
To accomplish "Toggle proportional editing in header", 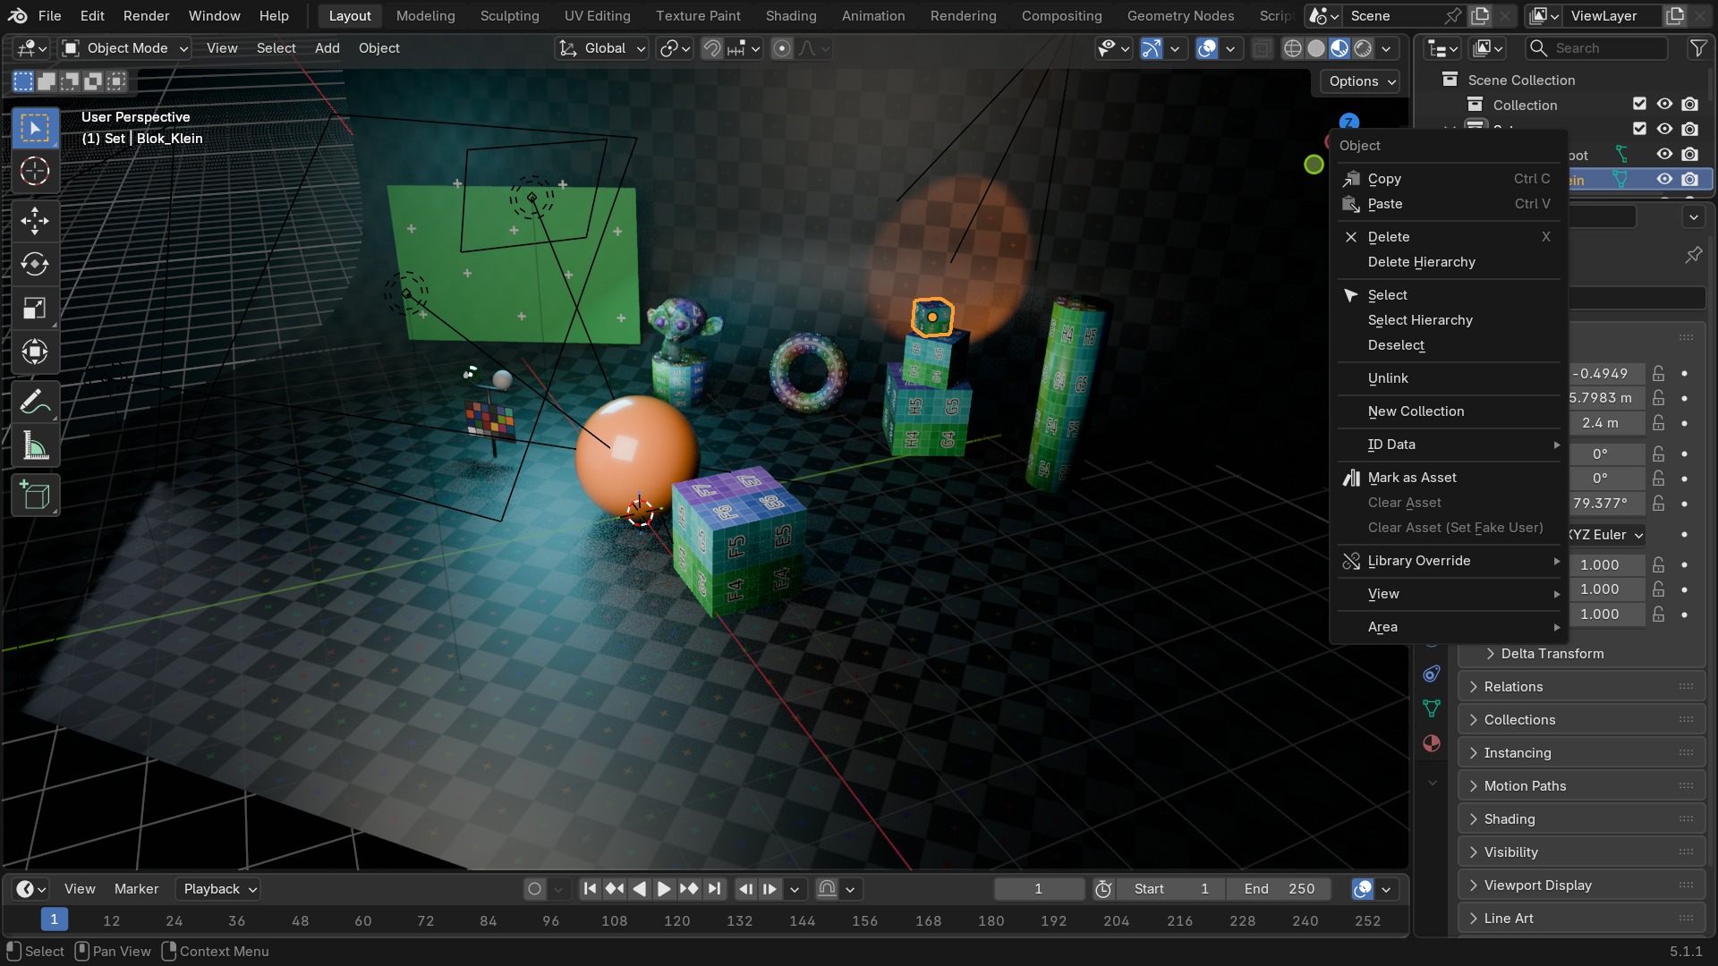I will pyautogui.click(x=781, y=48).
